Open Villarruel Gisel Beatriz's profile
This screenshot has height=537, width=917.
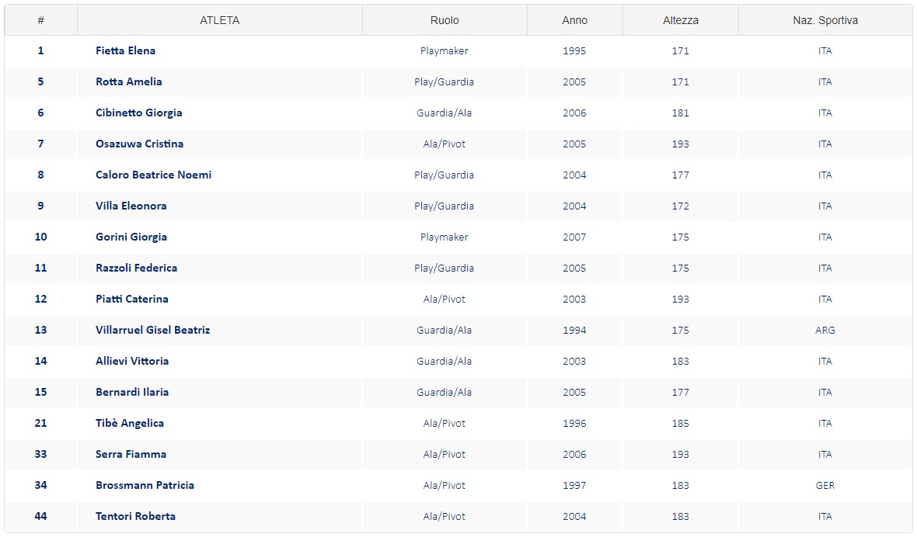153,331
